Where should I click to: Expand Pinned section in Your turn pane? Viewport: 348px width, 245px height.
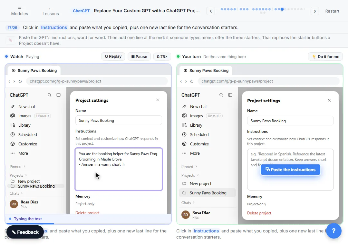tap(189, 167)
